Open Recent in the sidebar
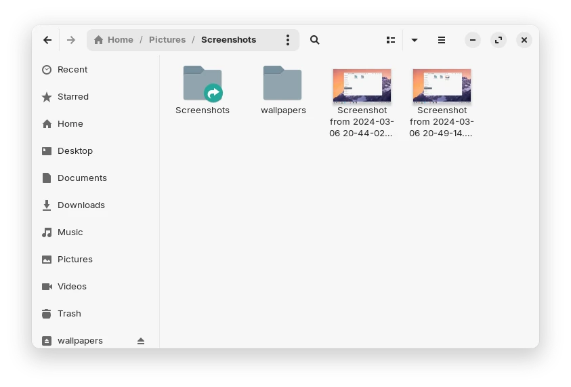Screen dimensions: 571x387 pos(96,70)
